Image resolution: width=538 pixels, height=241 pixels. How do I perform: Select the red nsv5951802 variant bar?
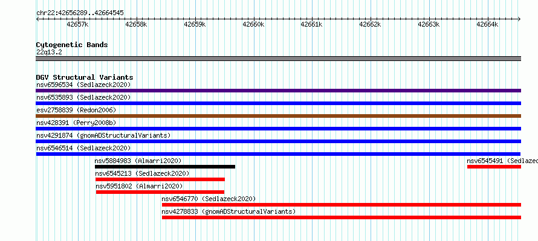coord(160,192)
